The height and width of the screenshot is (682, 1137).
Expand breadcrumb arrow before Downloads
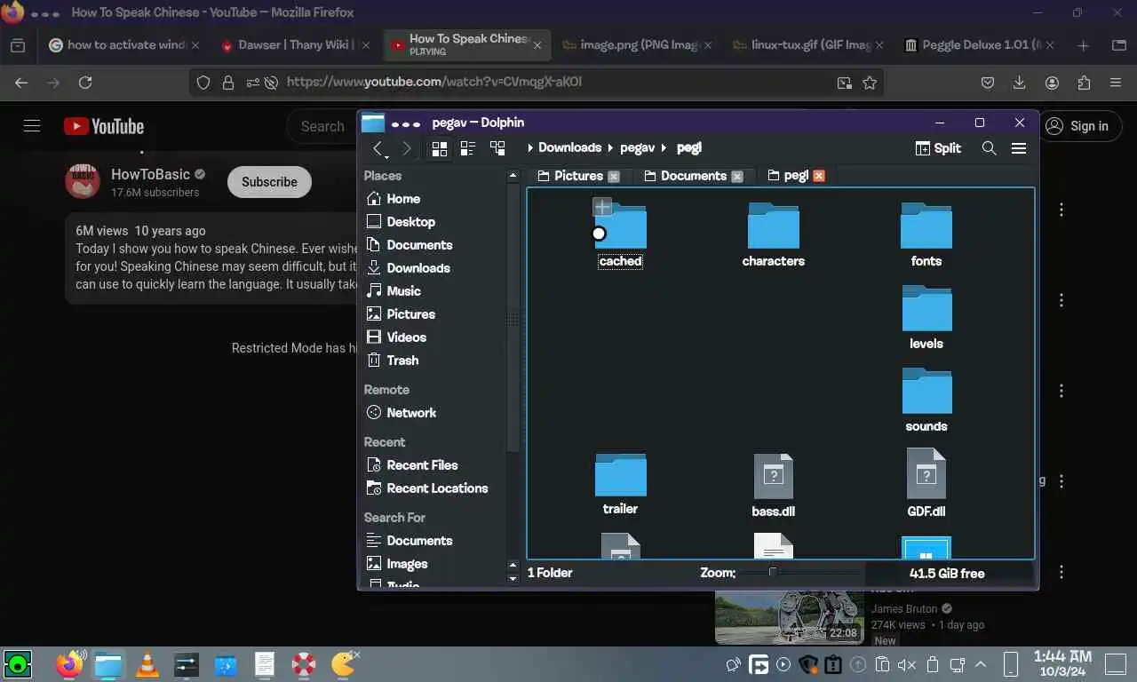(x=530, y=148)
